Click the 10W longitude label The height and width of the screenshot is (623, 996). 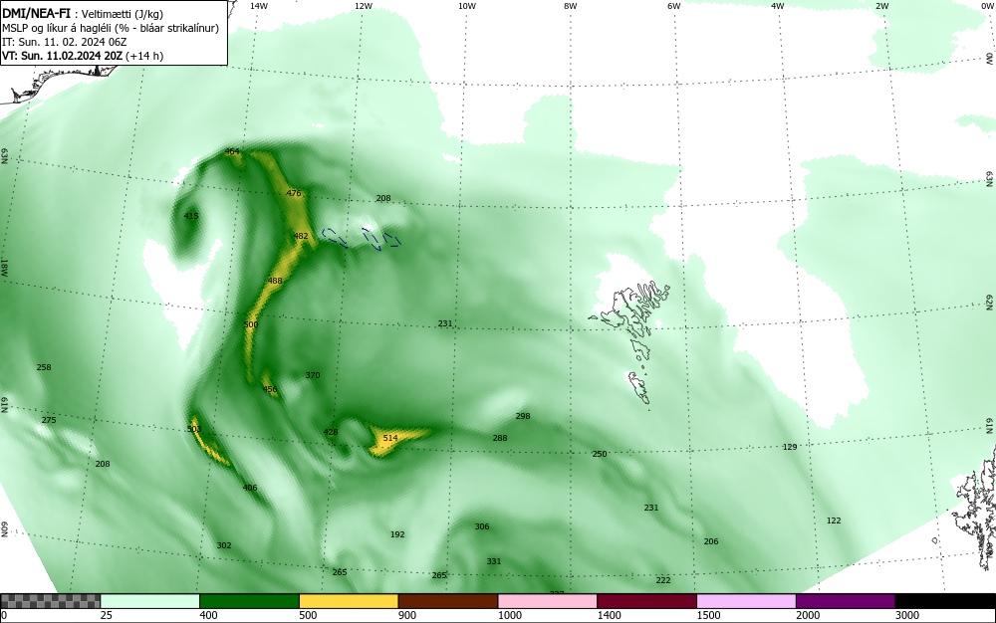pos(467,6)
